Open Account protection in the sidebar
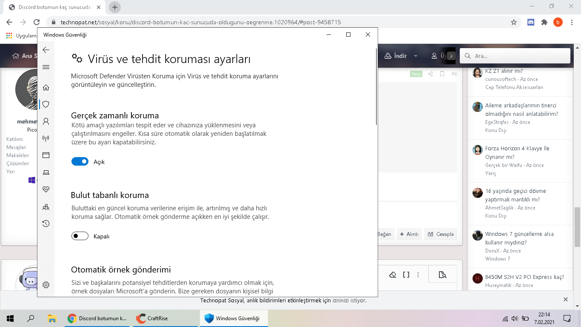The height and width of the screenshot is (327, 581). (x=46, y=121)
